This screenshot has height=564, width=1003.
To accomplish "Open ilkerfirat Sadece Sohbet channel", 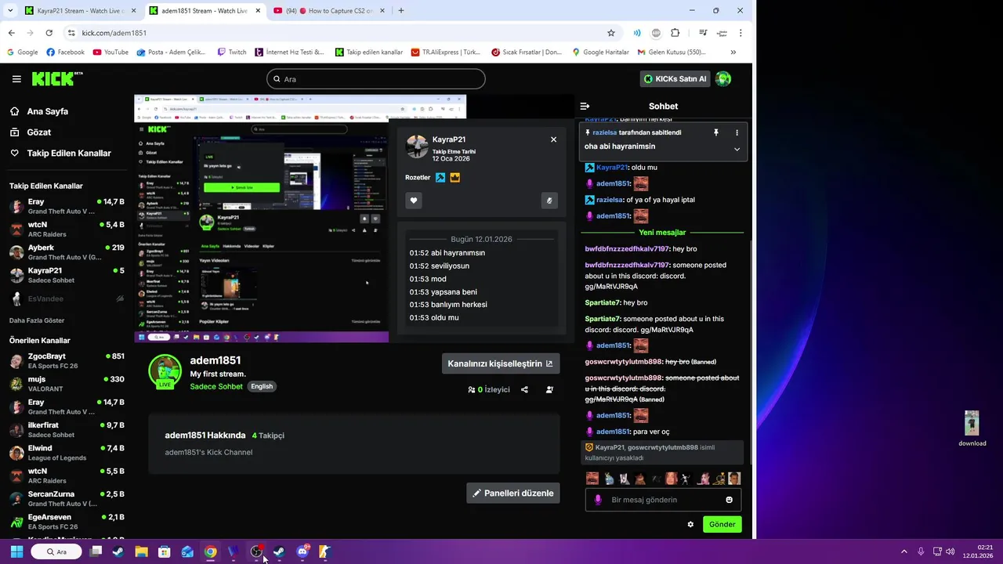I will pyautogui.click(x=67, y=430).
